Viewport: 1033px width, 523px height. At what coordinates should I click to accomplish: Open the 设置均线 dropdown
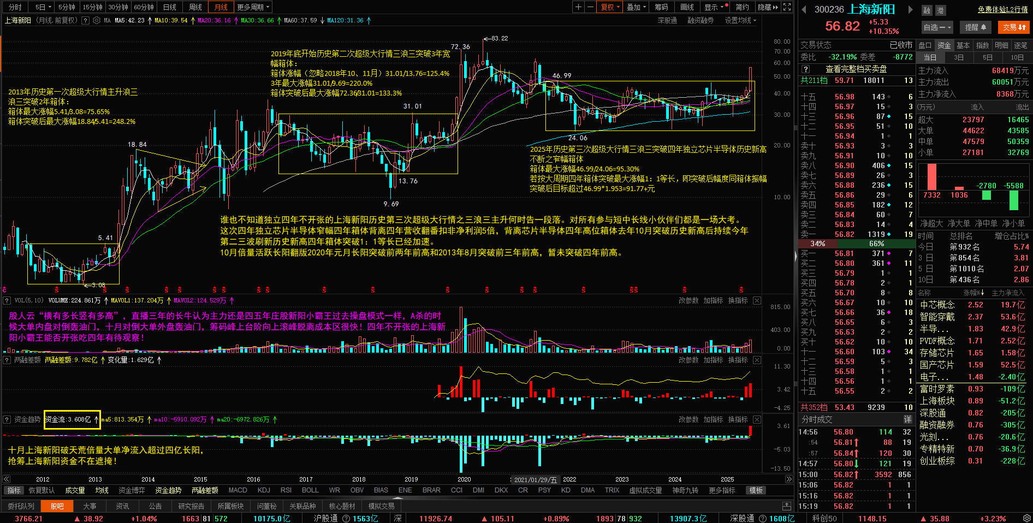click(x=741, y=20)
